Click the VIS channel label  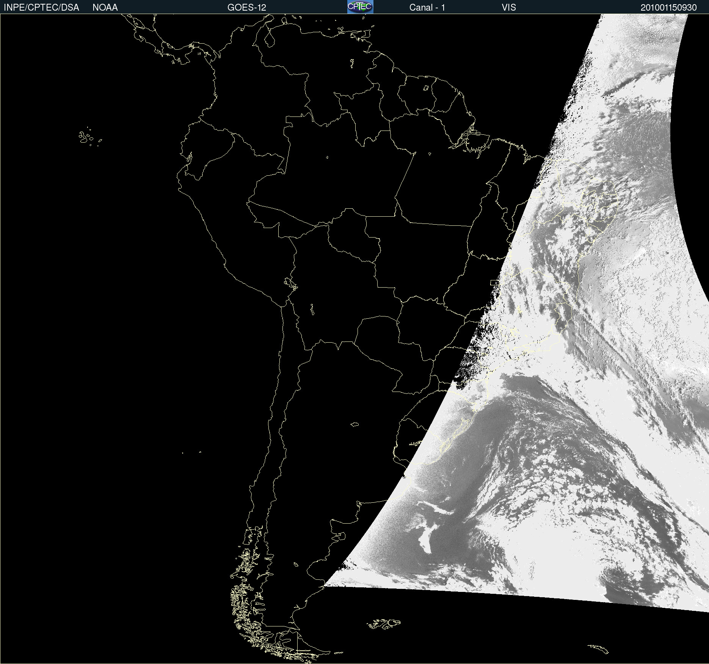509,8
